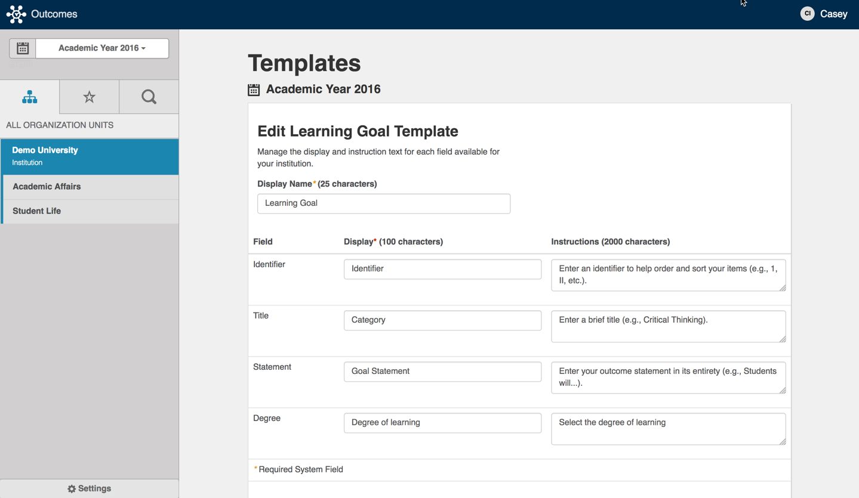Image resolution: width=859 pixels, height=498 pixels.
Task: Click the Instructions (2000 characters) column header
Action: coord(610,242)
